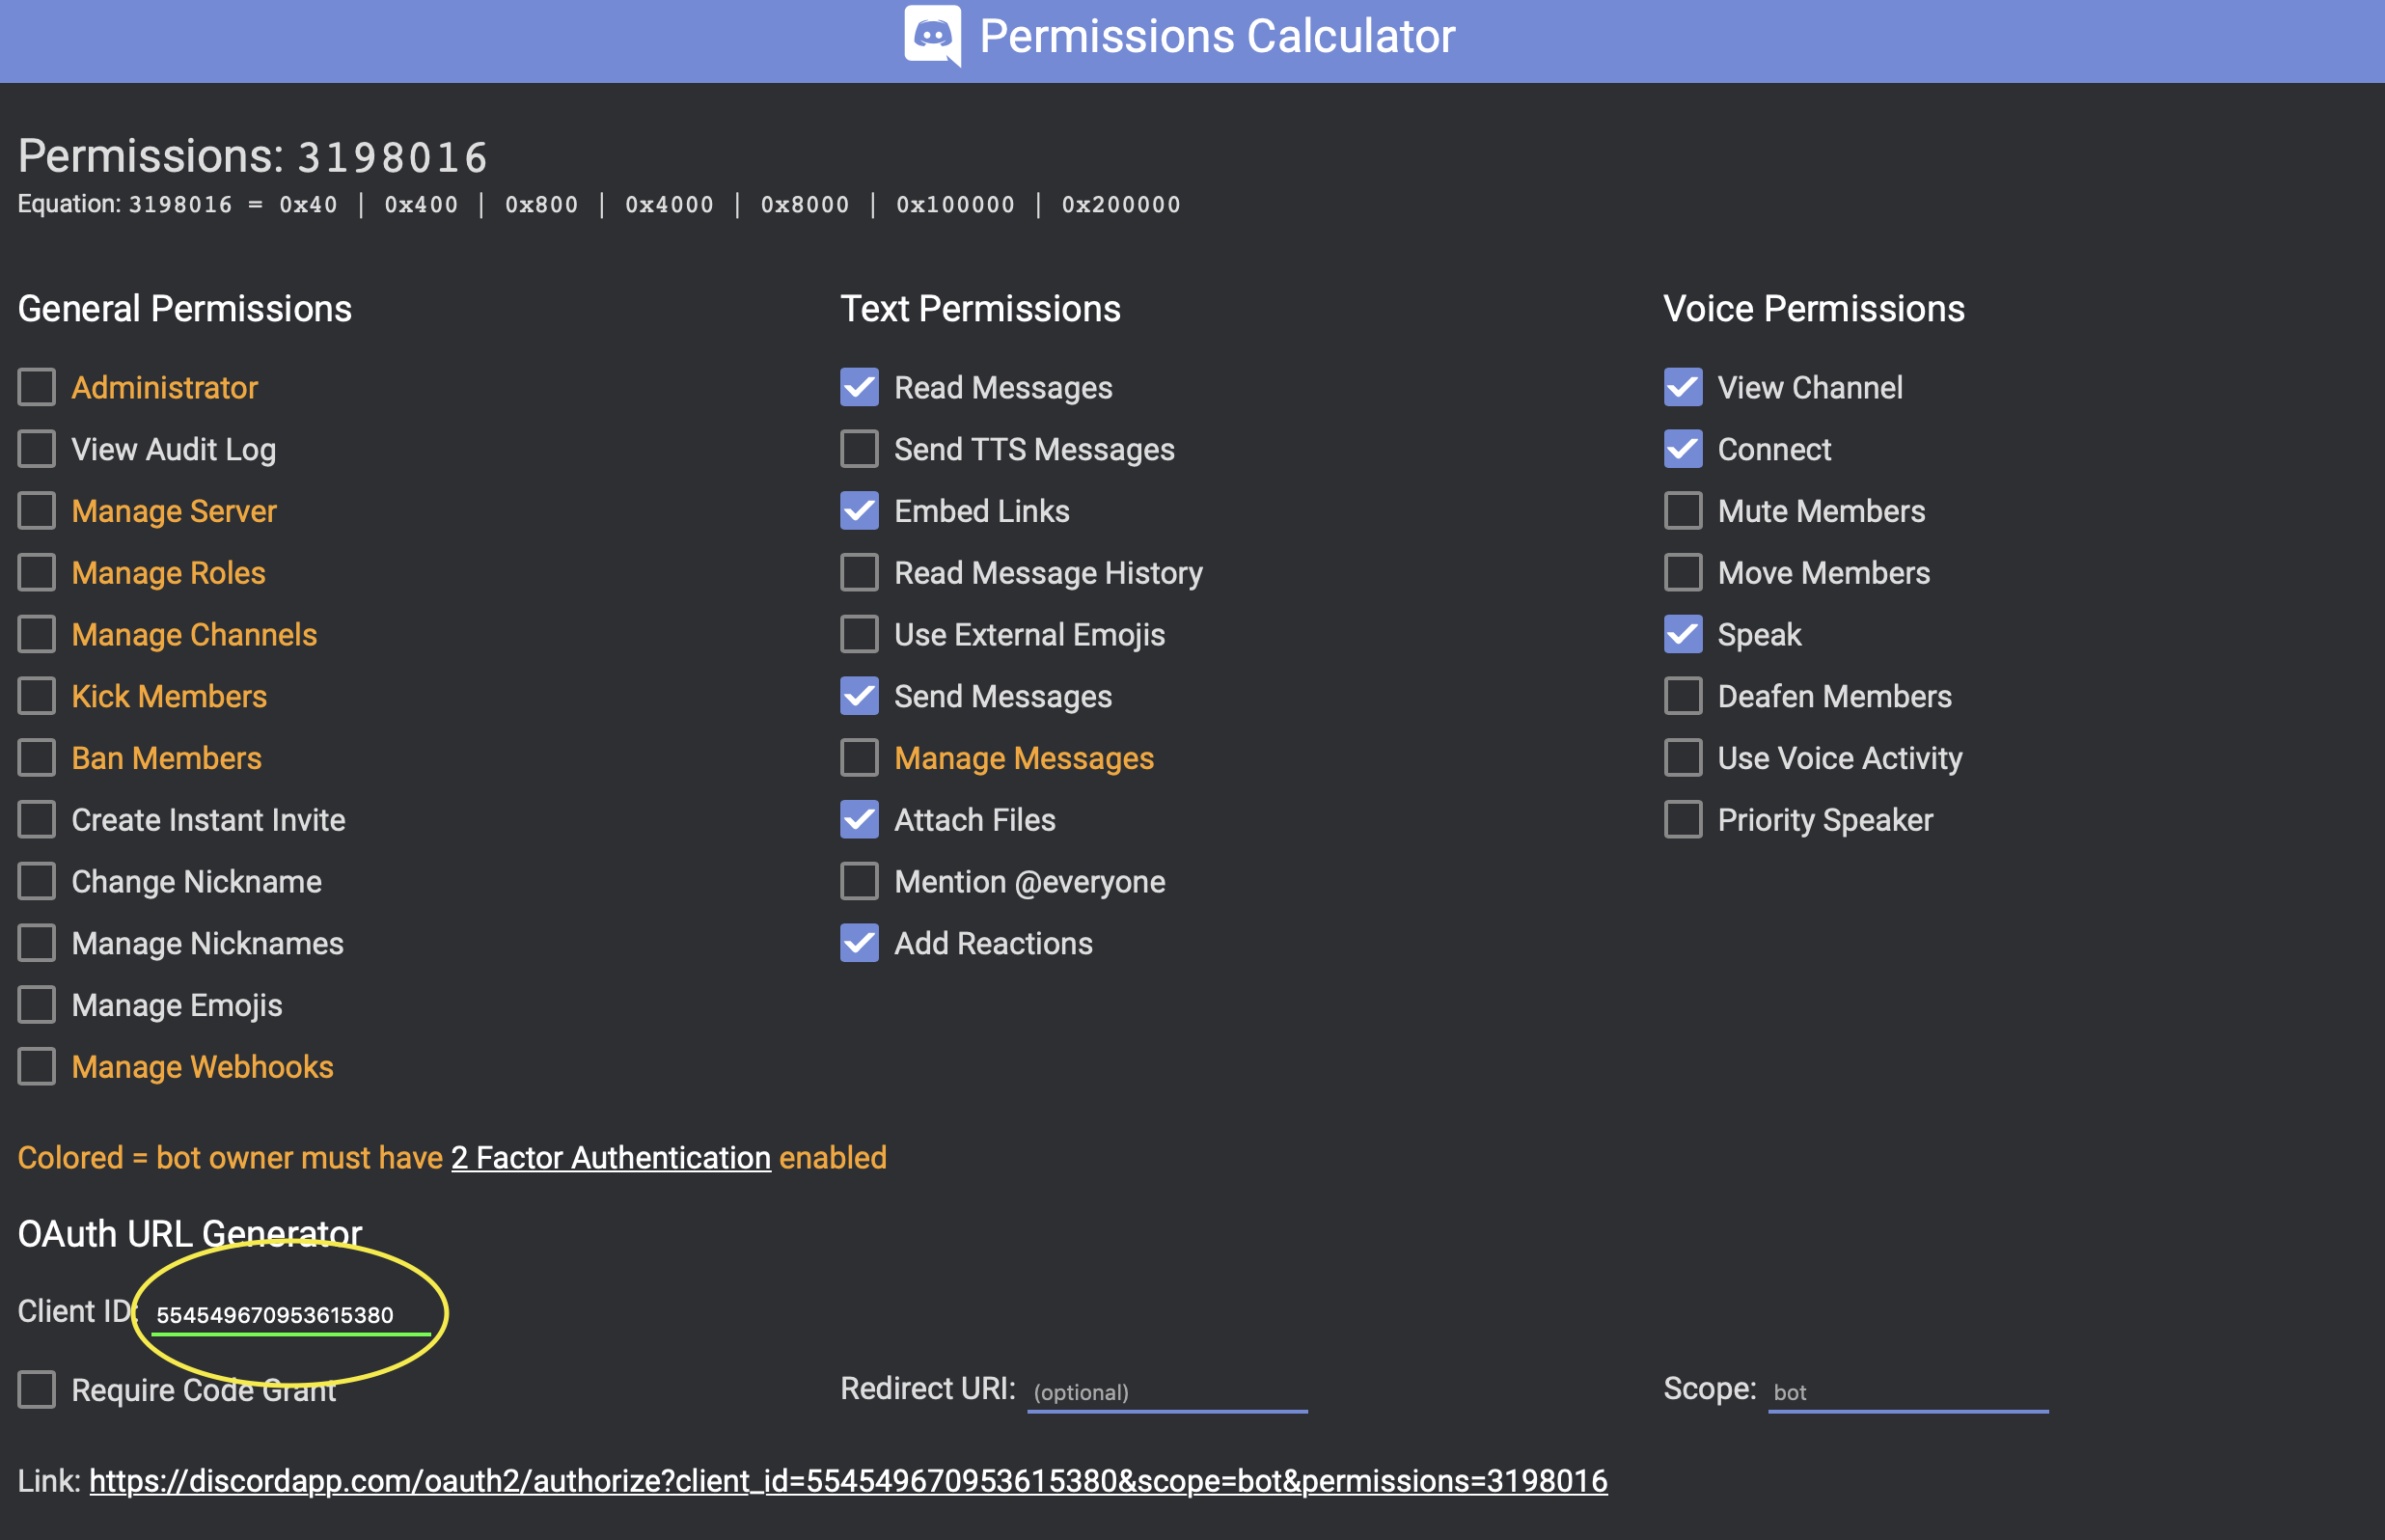Screen dimensions: 2385x1540
Task: Open the 2 Factor Authentication link
Action: pos(611,1157)
